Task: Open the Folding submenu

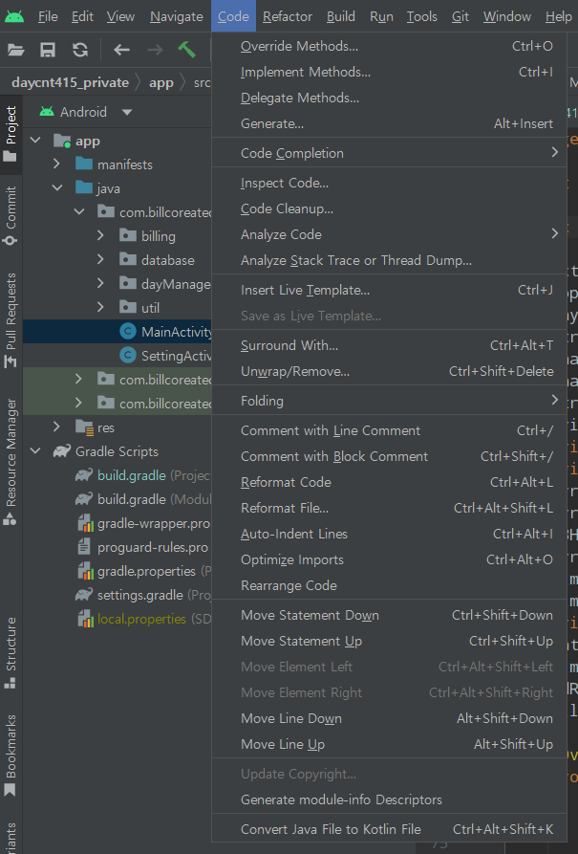Action: [x=389, y=401]
